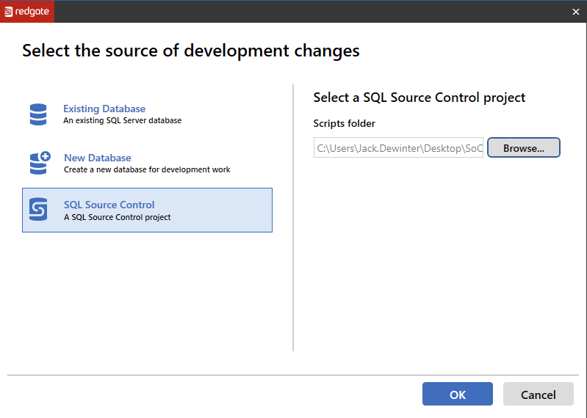The image size is (587, 418).
Task: Click 'Create a new database for development work' text
Action: pos(147,169)
